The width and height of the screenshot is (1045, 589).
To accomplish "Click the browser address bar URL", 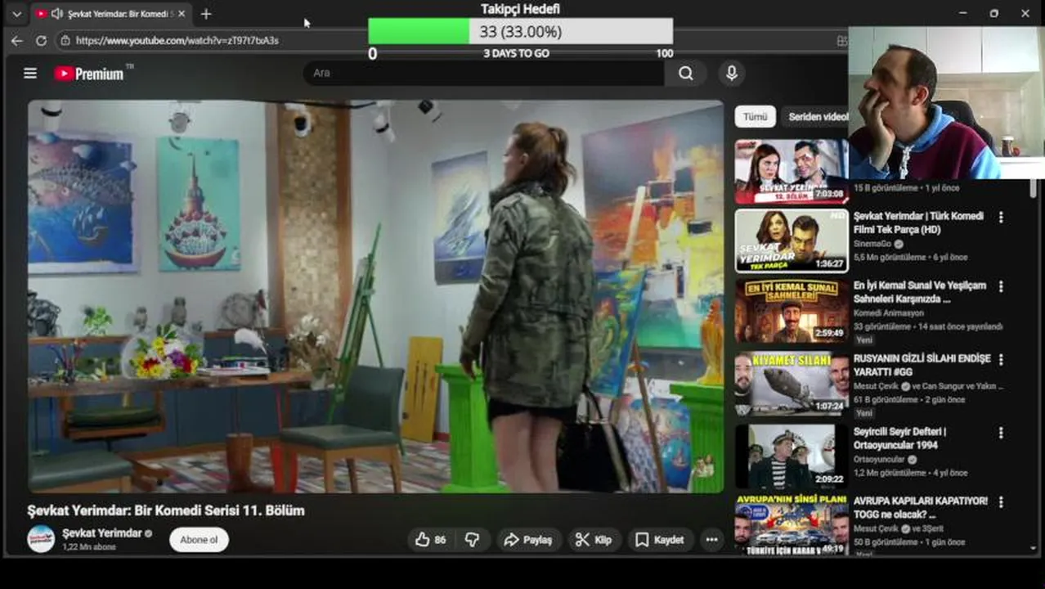I will coord(177,40).
